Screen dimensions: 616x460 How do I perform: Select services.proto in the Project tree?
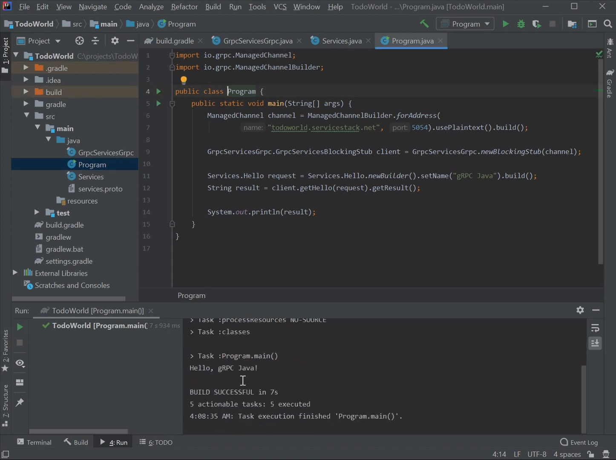pyautogui.click(x=101, y=189)
